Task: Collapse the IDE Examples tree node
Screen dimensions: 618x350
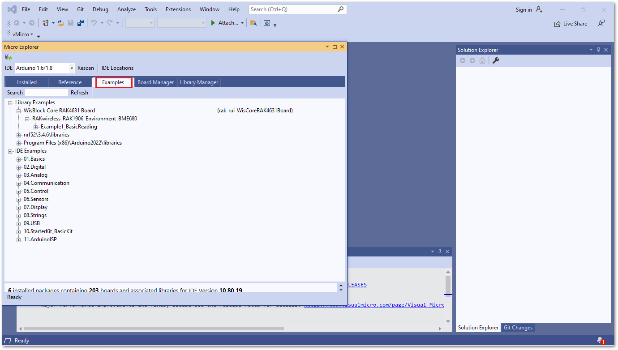Action: click(10, 151)
